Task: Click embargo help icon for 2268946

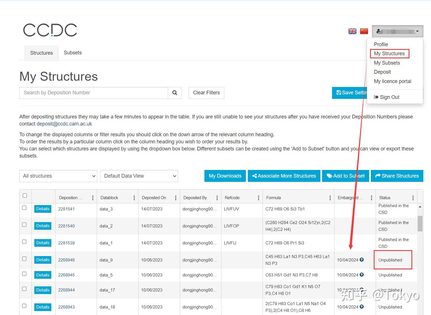Action: [x=362, y=260]
